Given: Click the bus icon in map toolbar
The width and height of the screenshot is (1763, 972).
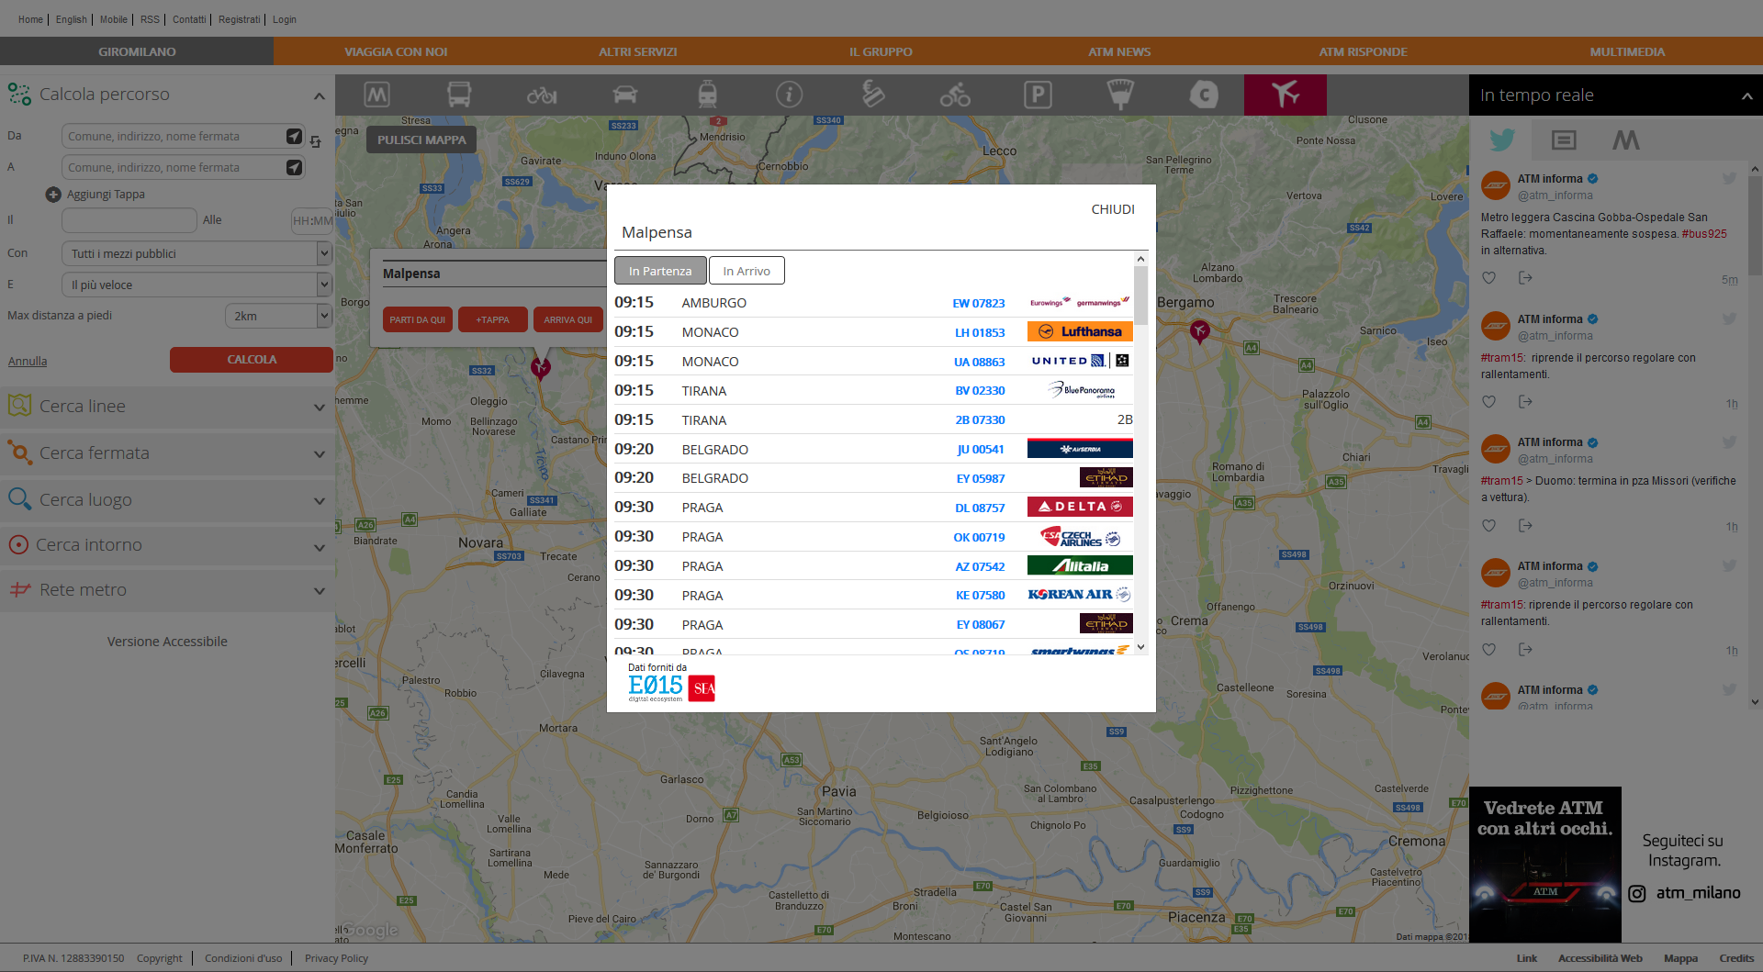Looking at the screenshot, I should click(x=459, y=95).
